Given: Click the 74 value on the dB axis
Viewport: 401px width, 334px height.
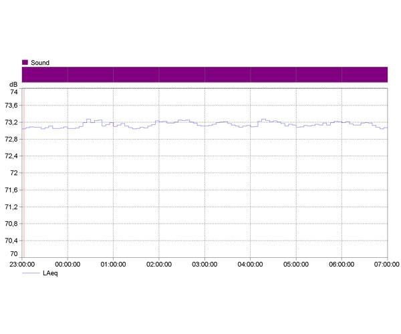Looking at the screenshot, I should click(x=13, y=92).
